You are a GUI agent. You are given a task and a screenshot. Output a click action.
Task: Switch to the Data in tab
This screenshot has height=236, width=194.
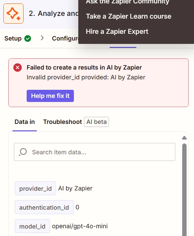click(25, 122)
